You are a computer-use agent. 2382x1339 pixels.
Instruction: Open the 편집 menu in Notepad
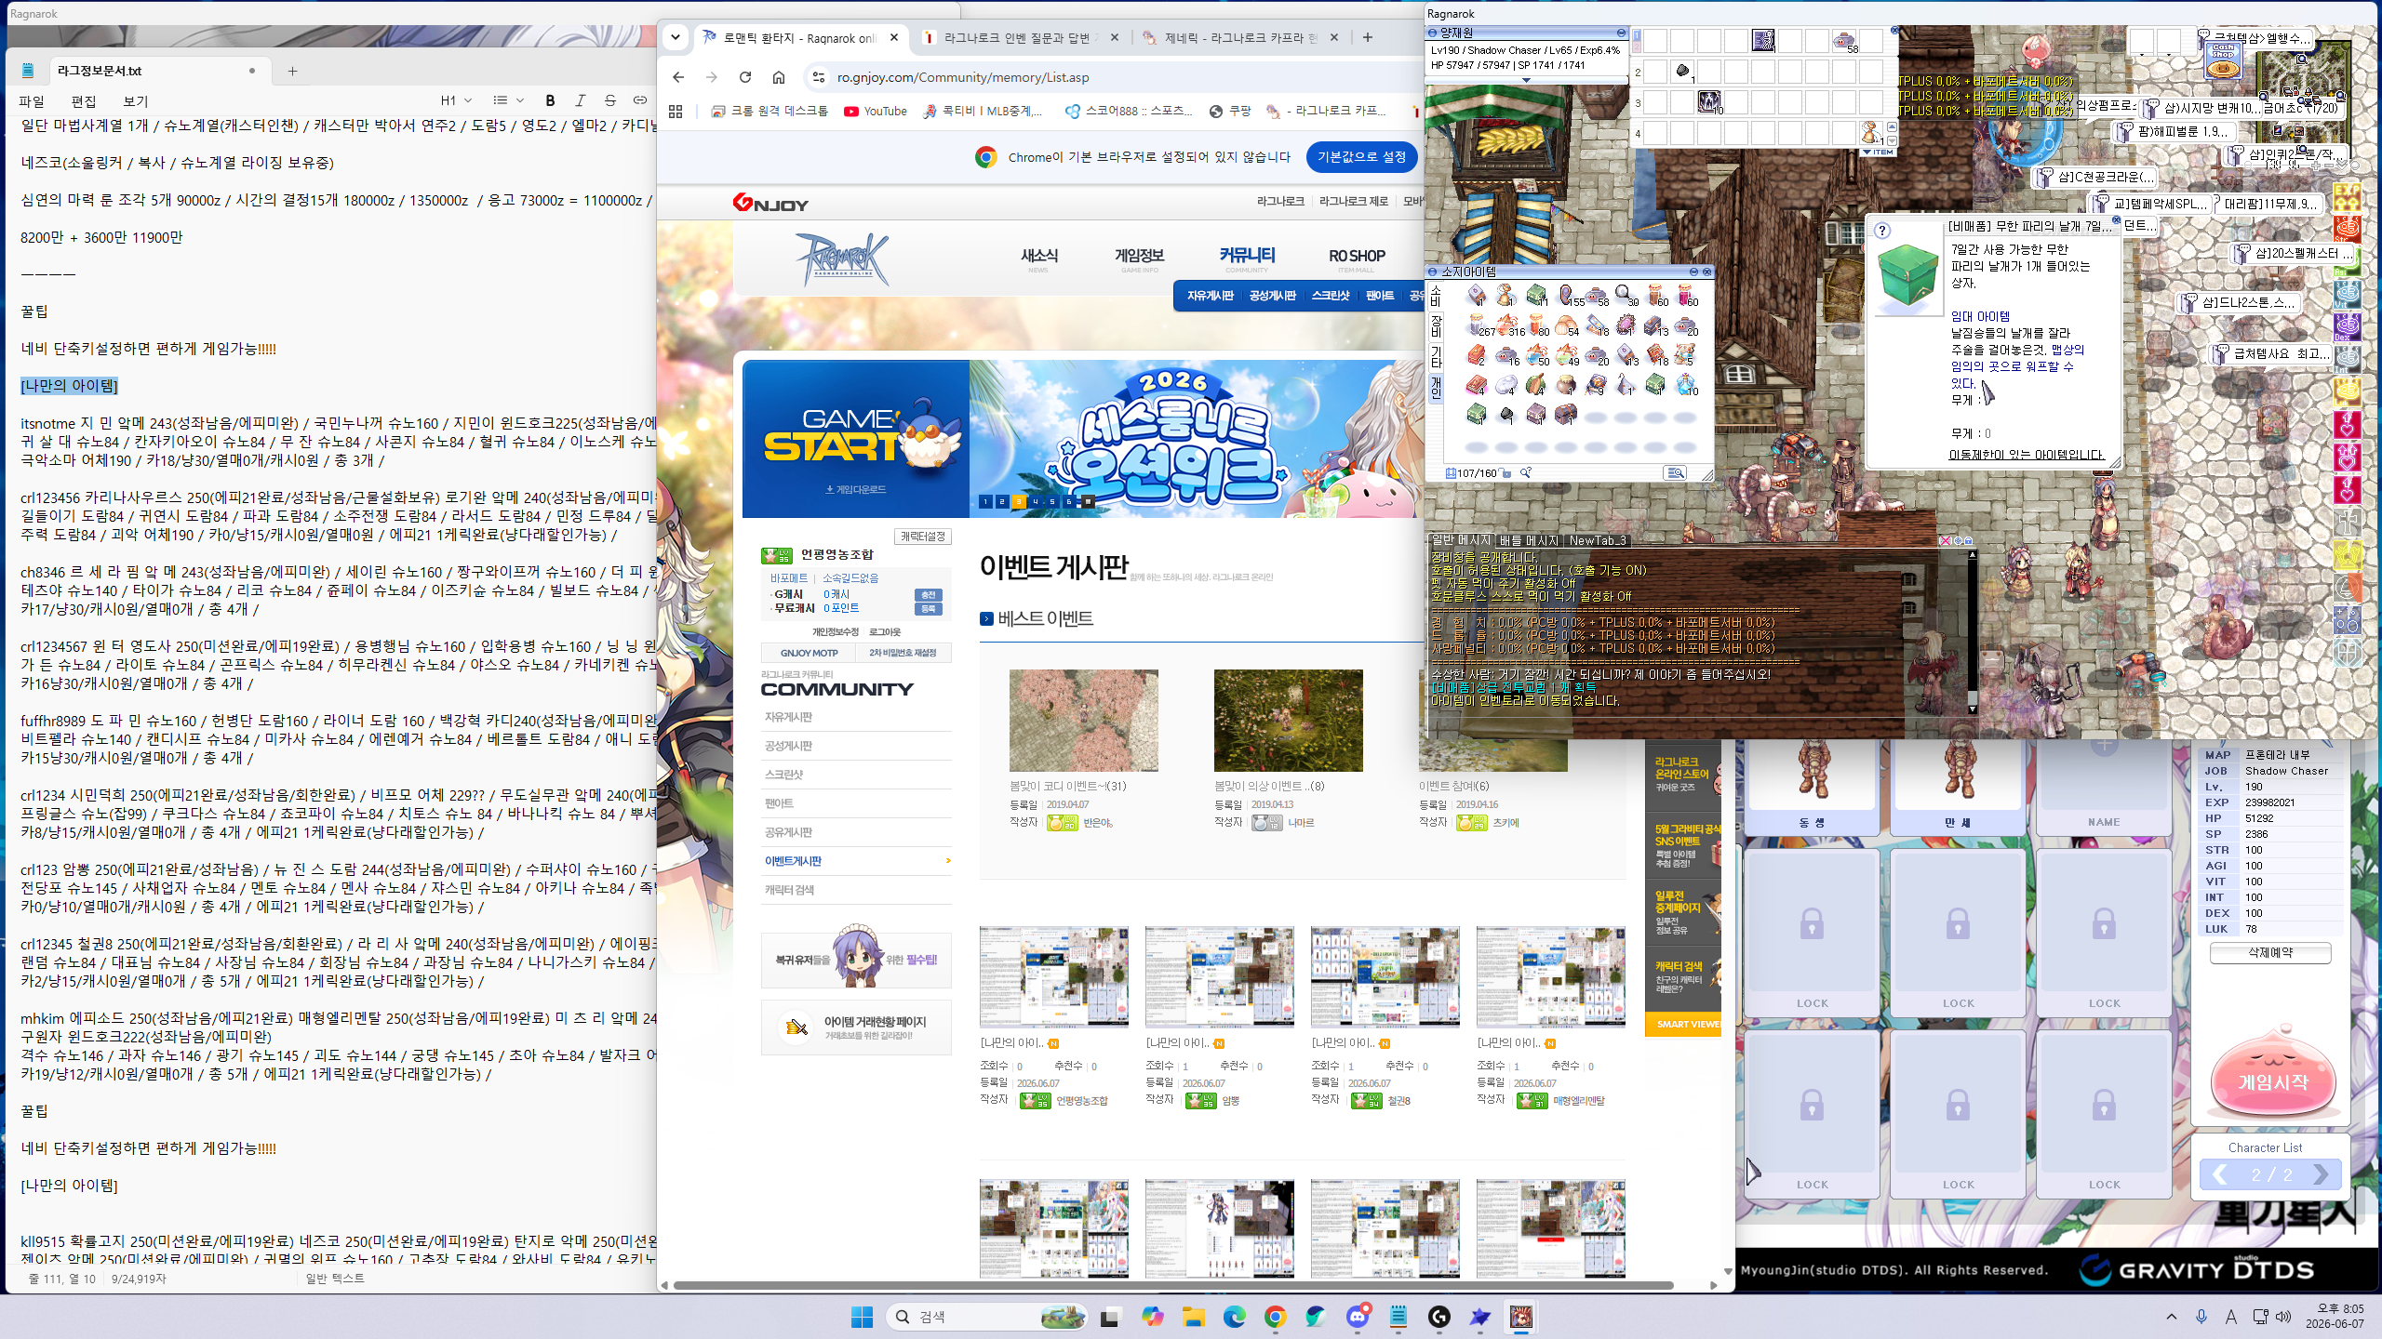click(84, 101)
